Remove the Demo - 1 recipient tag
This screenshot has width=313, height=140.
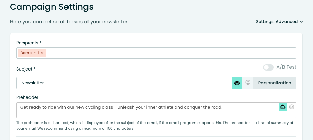[x=42, y=53]
